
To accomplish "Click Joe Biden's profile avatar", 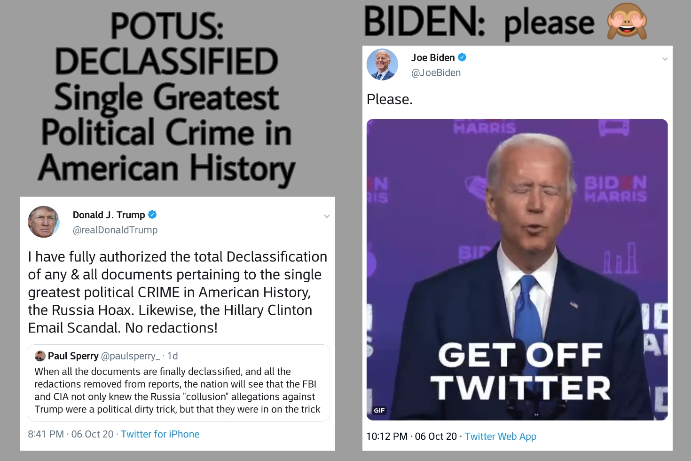I will 382,64.
